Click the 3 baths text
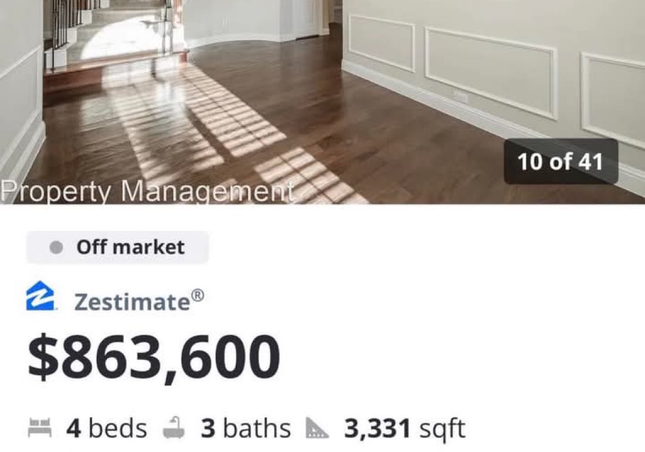This screenshot has height=452, width=645. coord(246,428)
